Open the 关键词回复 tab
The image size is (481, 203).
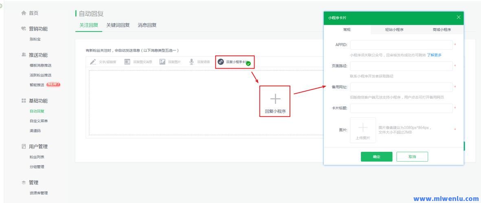pos(118,25)
